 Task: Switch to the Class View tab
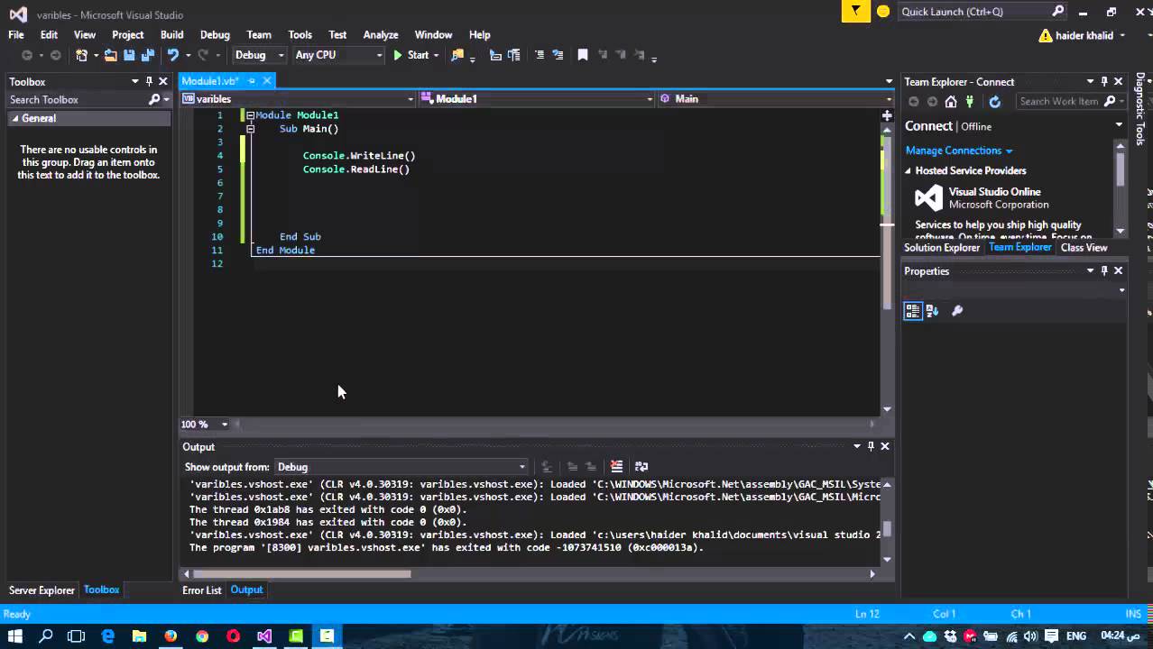pyautogui.click(x=1084, y=248)
